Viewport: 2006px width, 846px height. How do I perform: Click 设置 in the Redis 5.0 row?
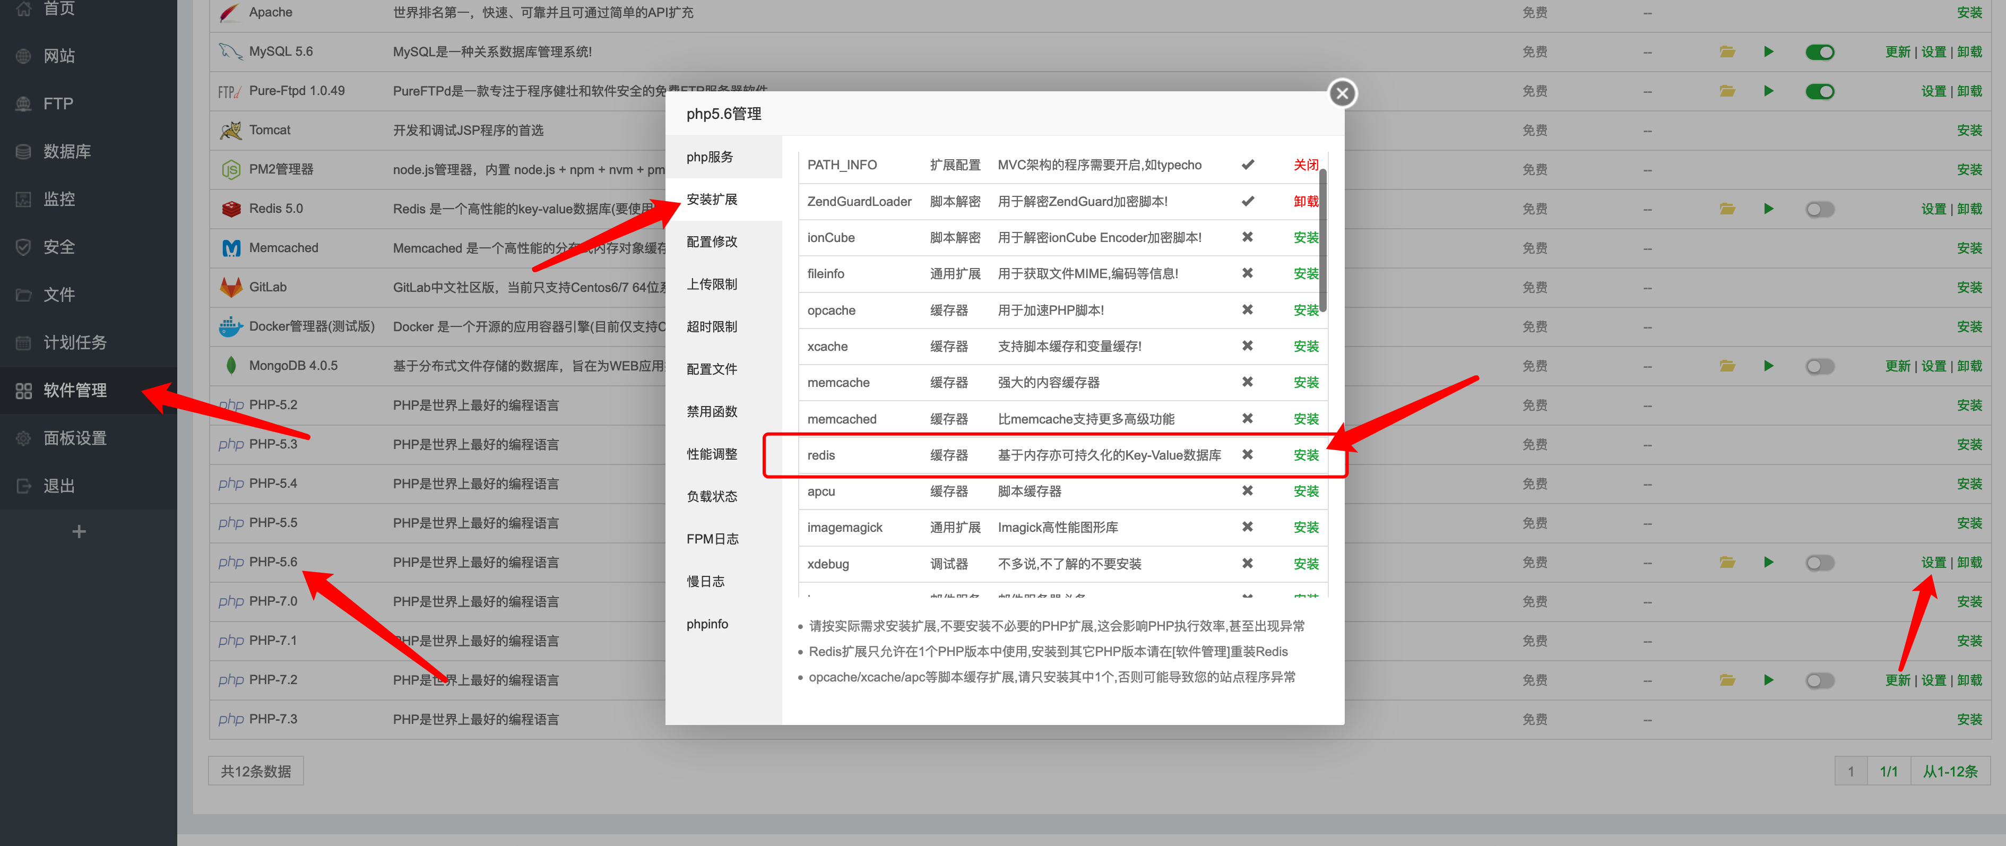click(1933, 209)
